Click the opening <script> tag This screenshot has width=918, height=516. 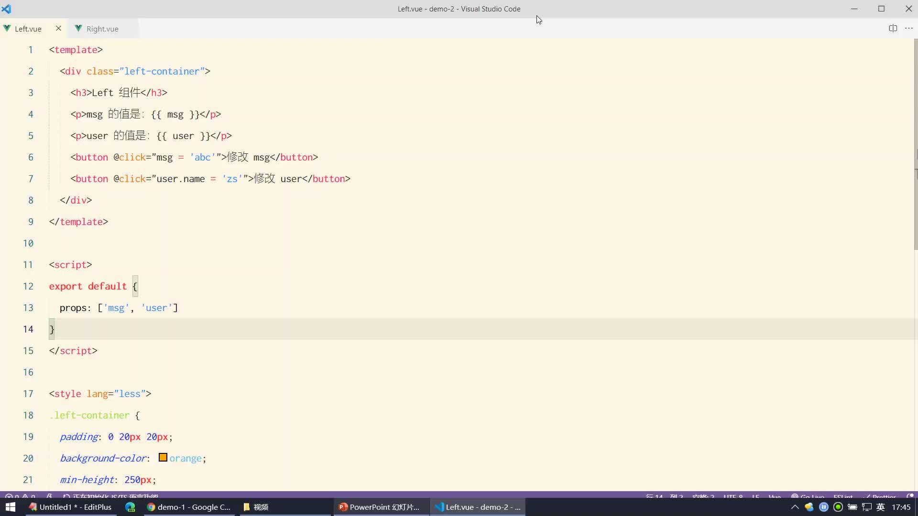click(x=70, y=265)
